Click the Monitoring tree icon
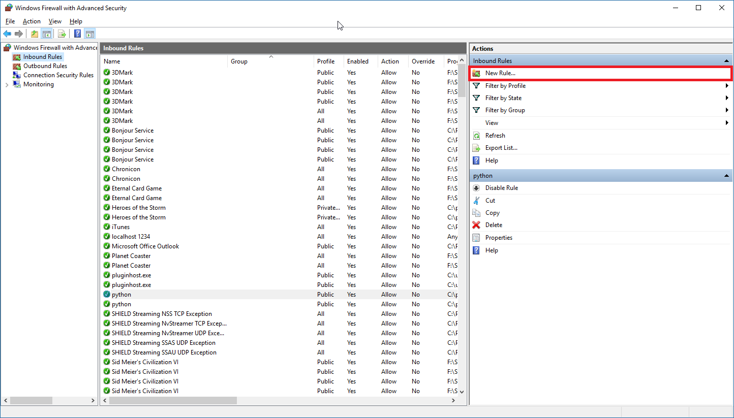Viewport: 734px width, 418px height. [17, 84]
